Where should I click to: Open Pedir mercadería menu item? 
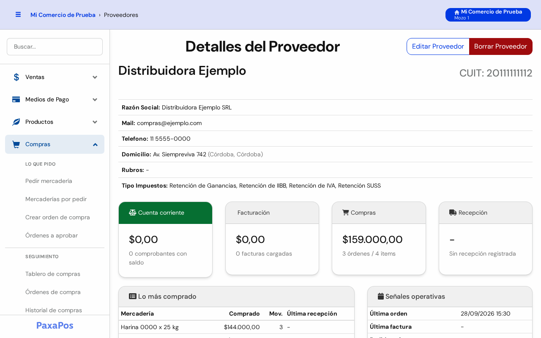tap(49, 181)
